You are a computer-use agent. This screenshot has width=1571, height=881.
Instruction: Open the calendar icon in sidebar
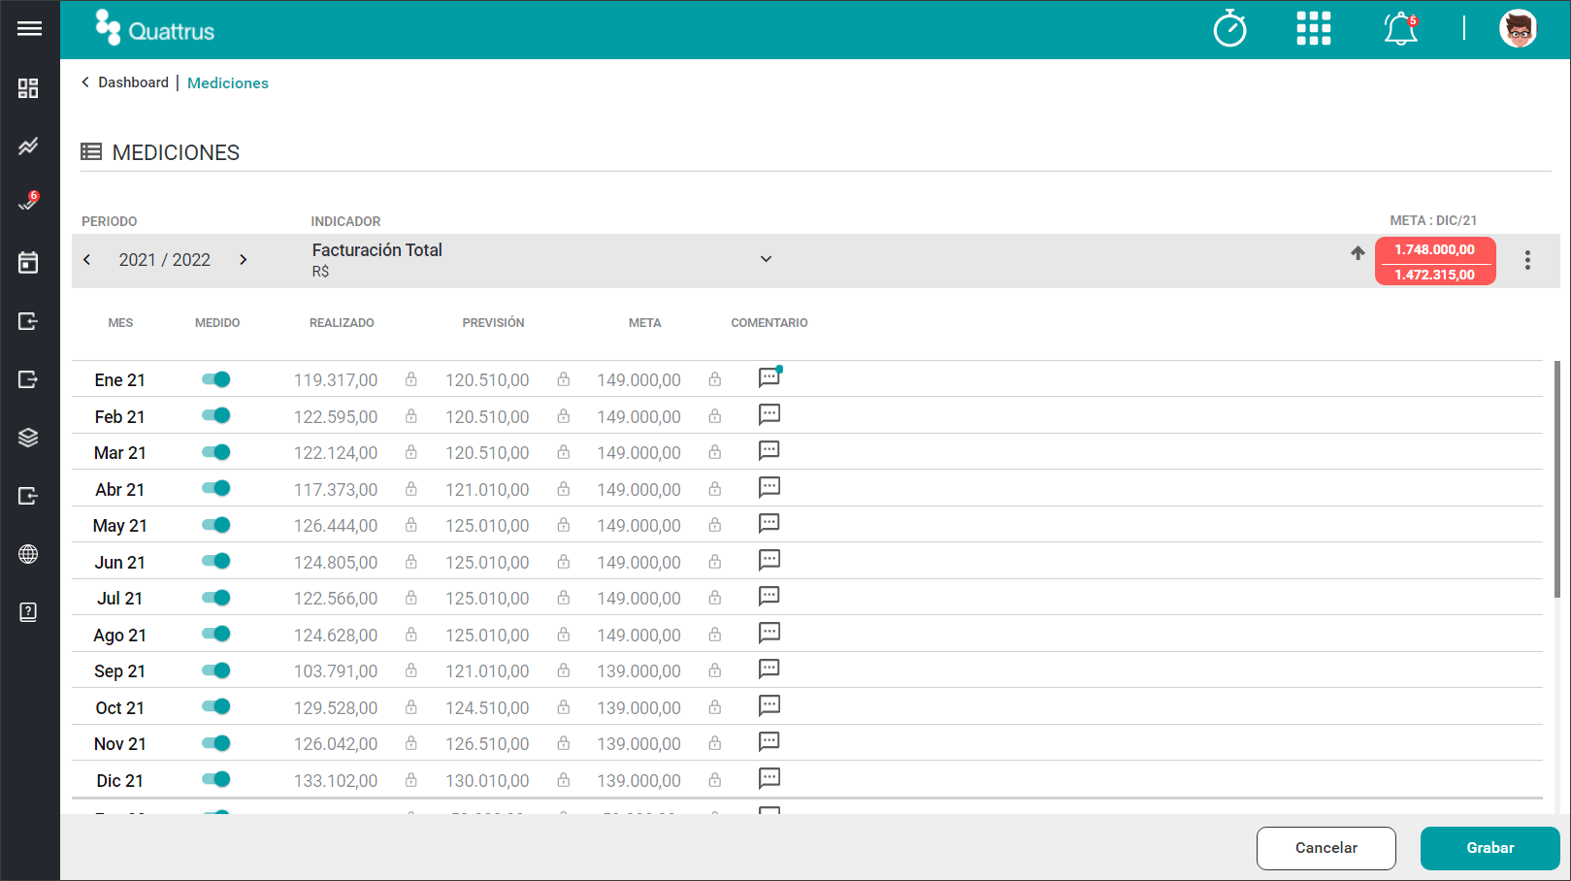click(x=28, y=262)
